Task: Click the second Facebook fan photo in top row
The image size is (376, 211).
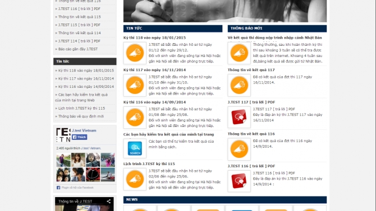Action: pos(78,160)
